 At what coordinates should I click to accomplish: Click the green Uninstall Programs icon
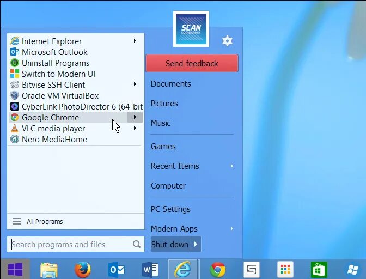(x=15, y=63)
